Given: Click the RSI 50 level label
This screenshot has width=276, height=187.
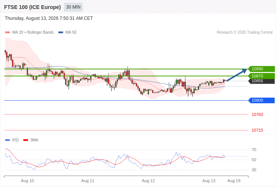Looking at the screenshot, I should pyautogui.click(x=254, y=160).
